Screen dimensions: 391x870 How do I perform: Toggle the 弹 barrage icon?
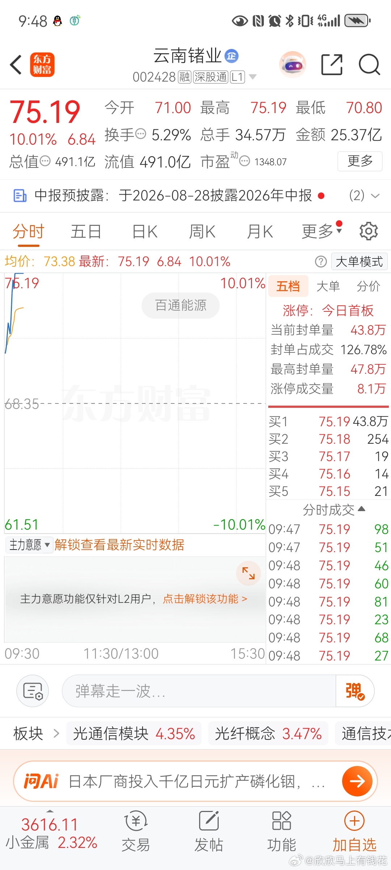(355, 691)
